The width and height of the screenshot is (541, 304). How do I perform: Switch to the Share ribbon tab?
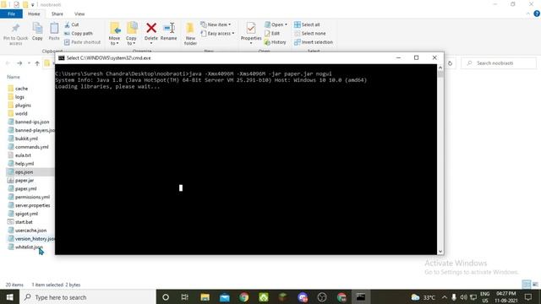(57, 14)
